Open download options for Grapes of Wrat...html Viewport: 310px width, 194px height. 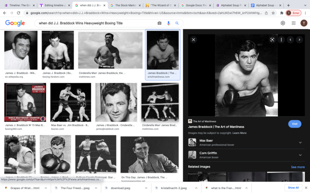tap(46, 188)
